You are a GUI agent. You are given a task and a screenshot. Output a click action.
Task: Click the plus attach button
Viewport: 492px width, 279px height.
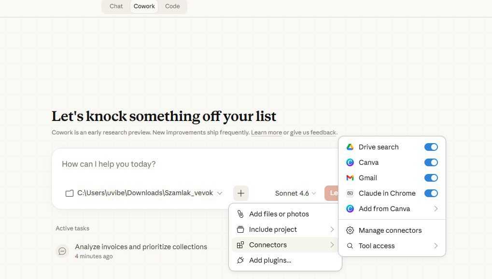241,193
